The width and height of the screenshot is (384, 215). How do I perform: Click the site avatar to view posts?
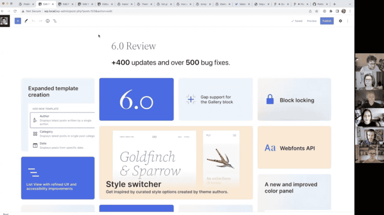click(x=4, y=21)
